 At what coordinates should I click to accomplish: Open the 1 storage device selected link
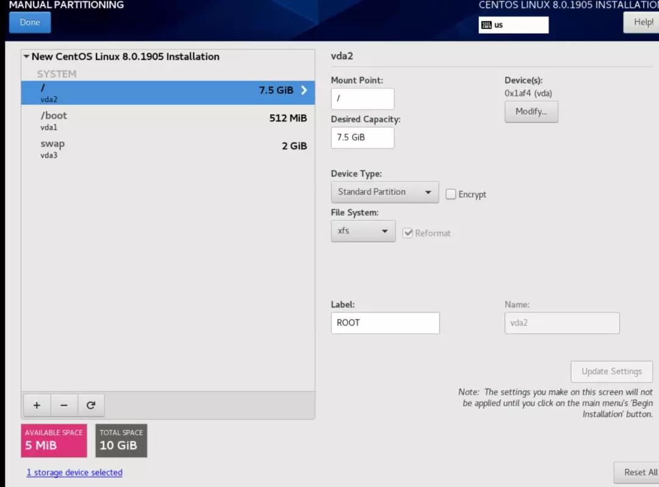(74, 472)
